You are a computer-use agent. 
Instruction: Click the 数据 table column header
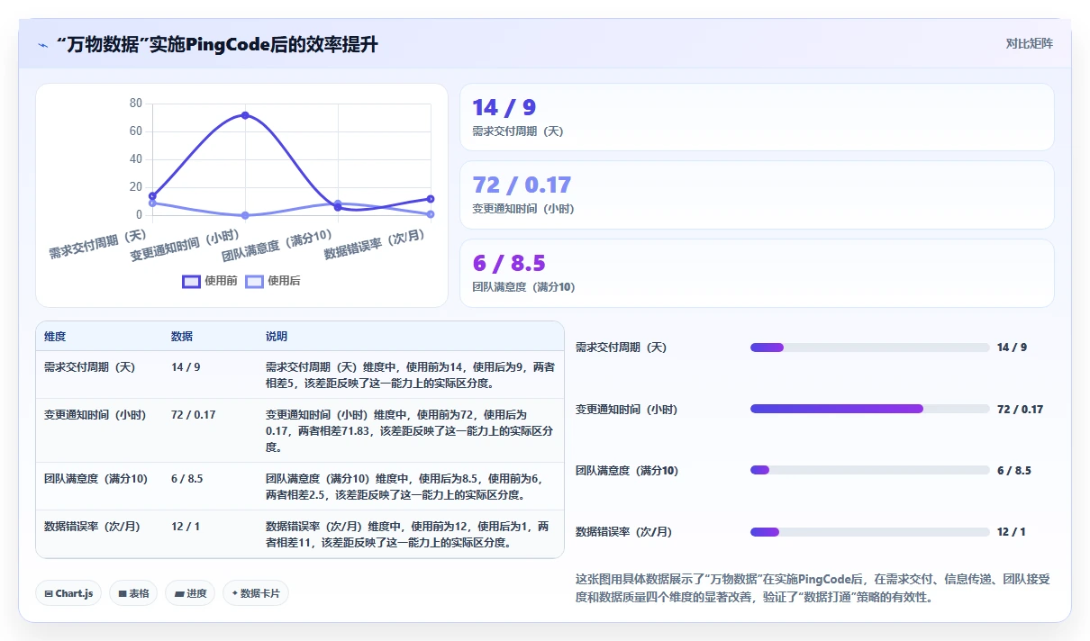[x=182, y=337]
